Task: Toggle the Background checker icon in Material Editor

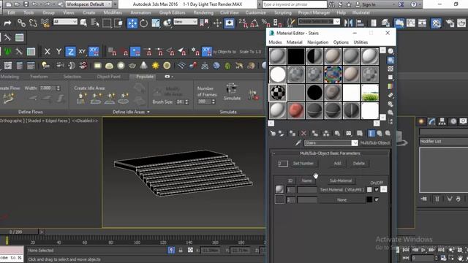Action: (x=390, y=69)
